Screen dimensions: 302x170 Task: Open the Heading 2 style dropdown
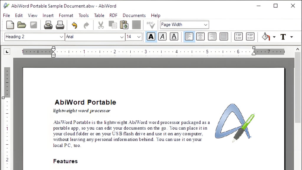coord(61,37)
